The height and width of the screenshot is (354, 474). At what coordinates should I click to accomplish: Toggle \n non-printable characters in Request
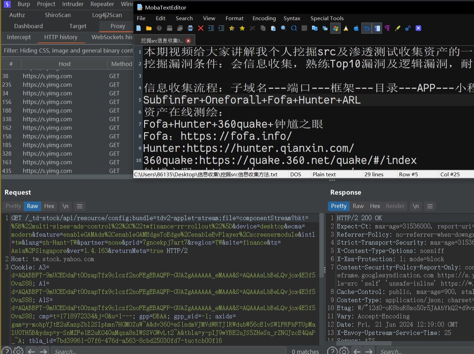pos(65,206)
